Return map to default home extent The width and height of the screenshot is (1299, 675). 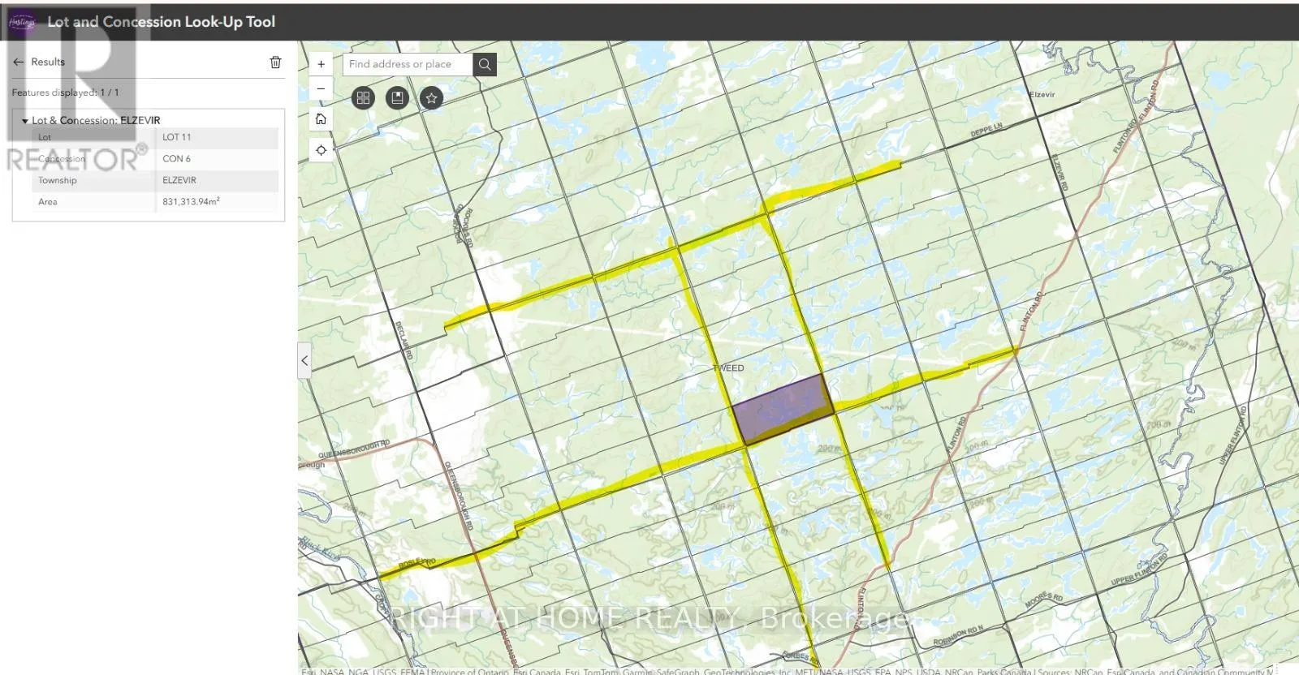tap(321, 119)
